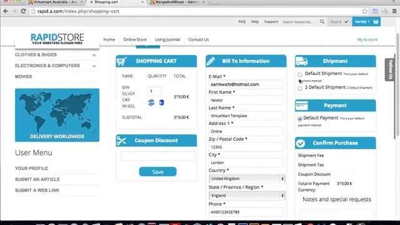
Task: Open State / Province / Region dropdown
Action: tap(247, 196)
